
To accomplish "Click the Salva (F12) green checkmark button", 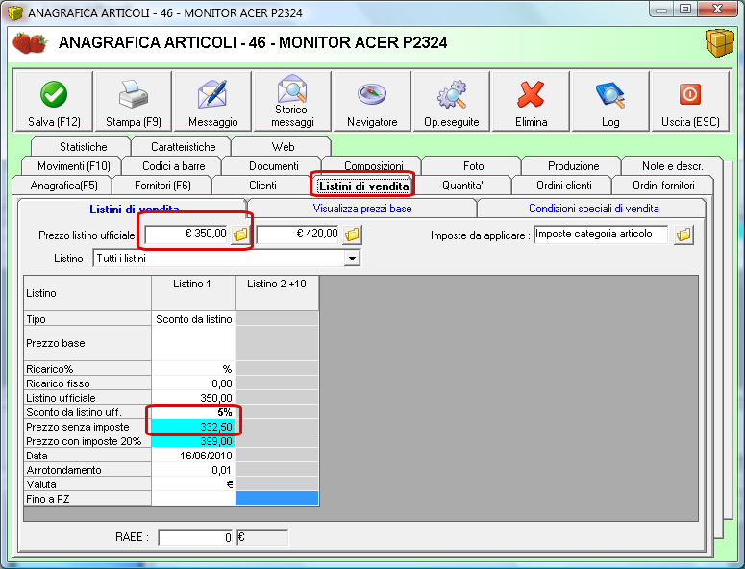I will [x=54, y=101].
